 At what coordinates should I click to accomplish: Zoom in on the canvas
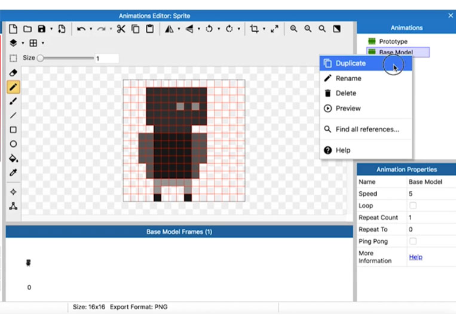click(293, 29)
